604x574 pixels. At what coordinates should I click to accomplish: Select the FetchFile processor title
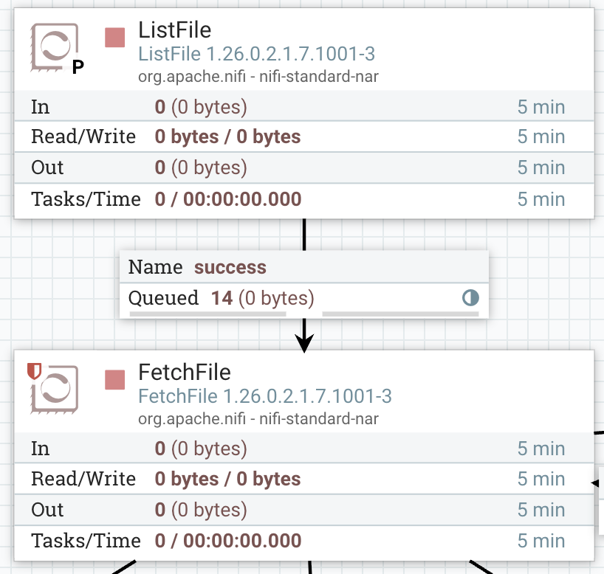(185, 373)
